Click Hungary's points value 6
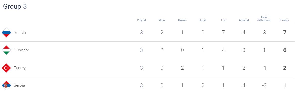This screenshot has width=306, height=95. 285,50
